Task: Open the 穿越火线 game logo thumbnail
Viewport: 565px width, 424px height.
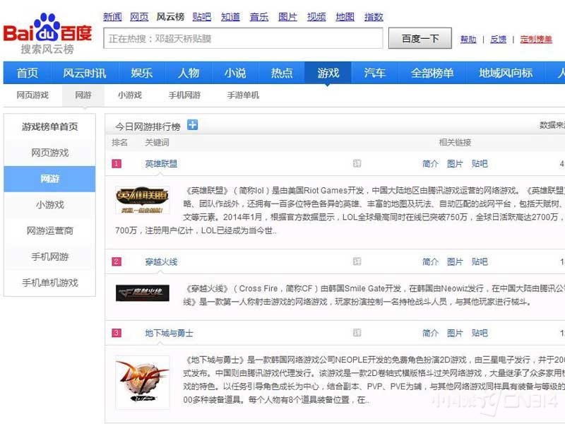Action: coord(143,293)
